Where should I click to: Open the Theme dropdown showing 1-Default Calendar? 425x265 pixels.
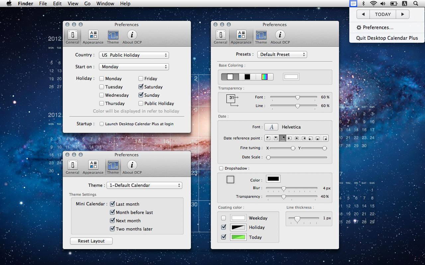tap(144, 185)
